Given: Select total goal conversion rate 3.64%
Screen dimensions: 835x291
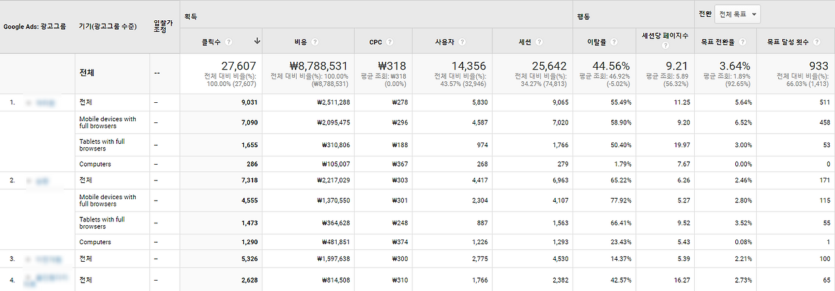Looking at the screenshot, I should click(x=735, y=66).
